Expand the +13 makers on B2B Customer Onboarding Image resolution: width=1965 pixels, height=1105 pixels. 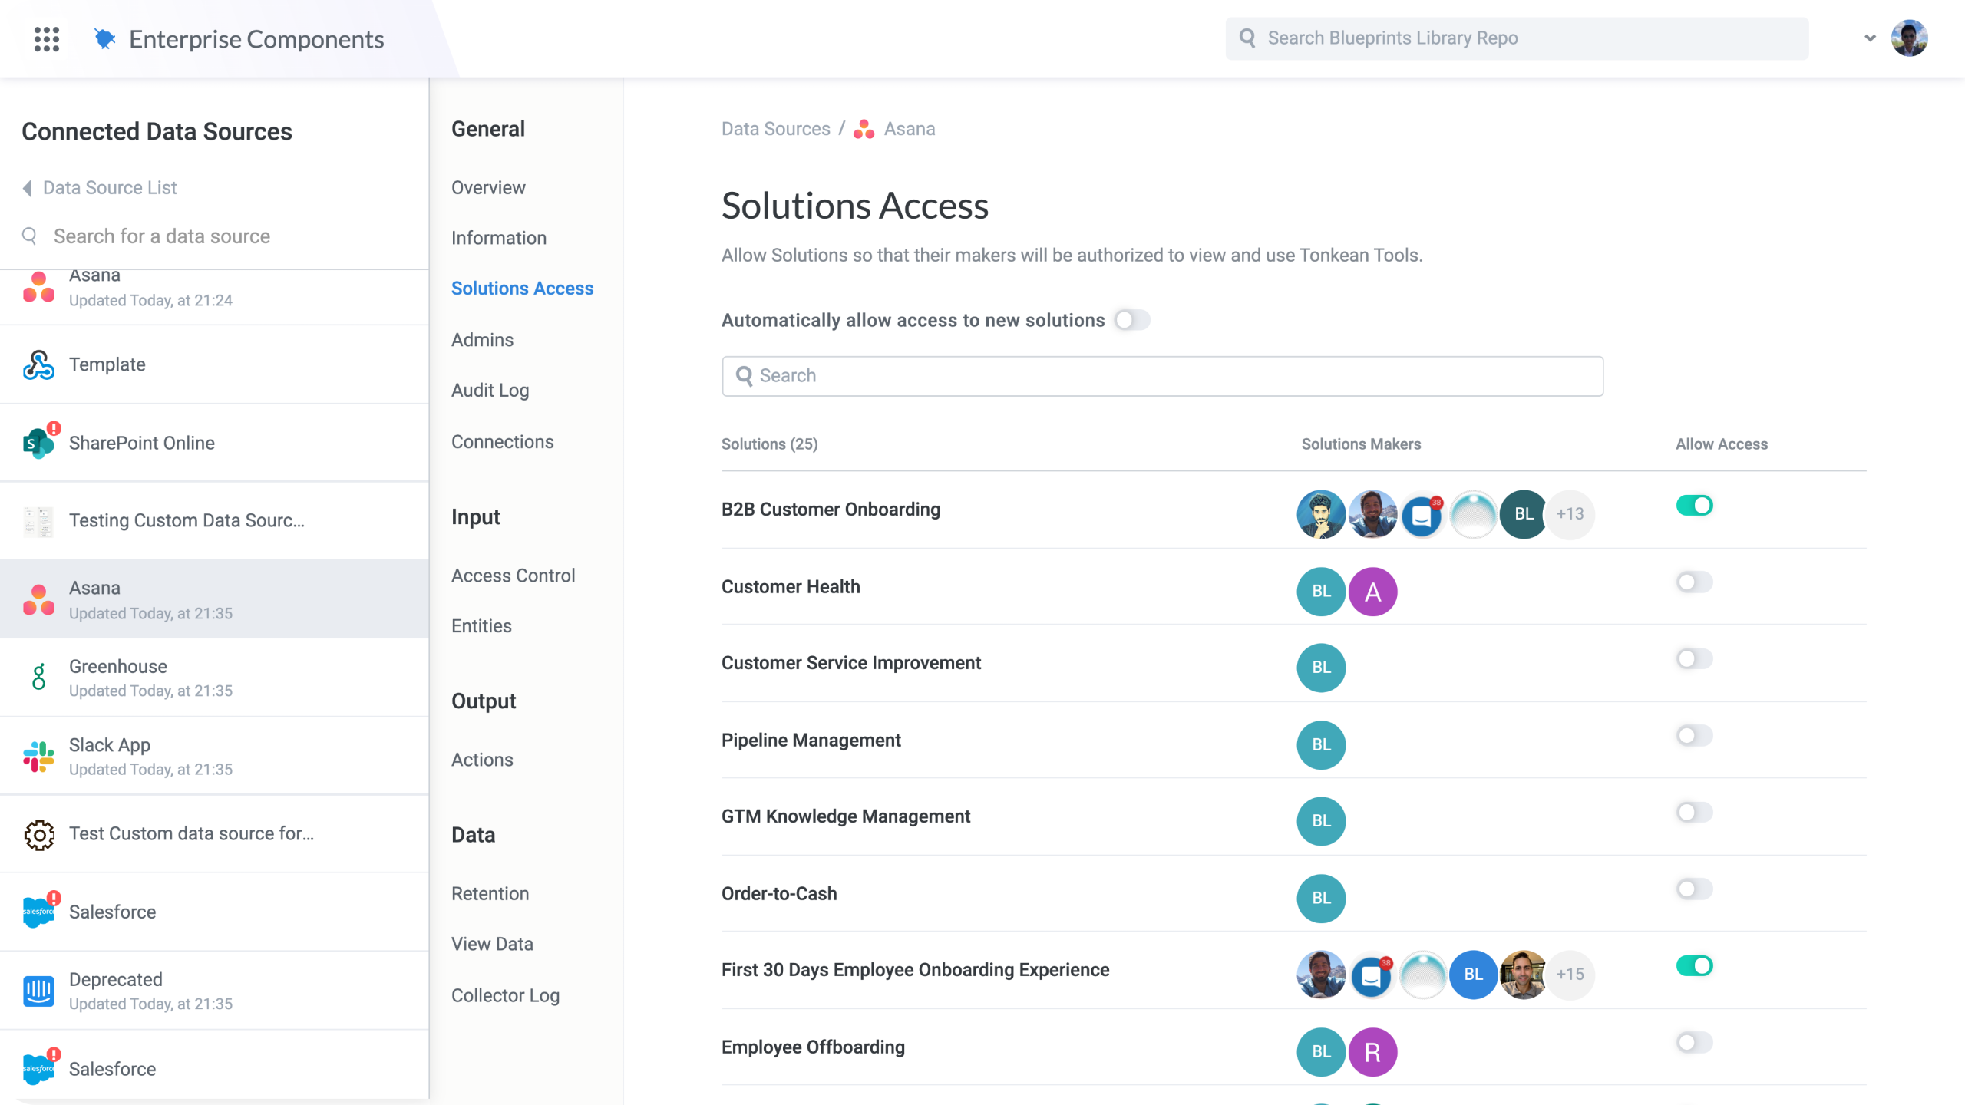[1570, 514]
